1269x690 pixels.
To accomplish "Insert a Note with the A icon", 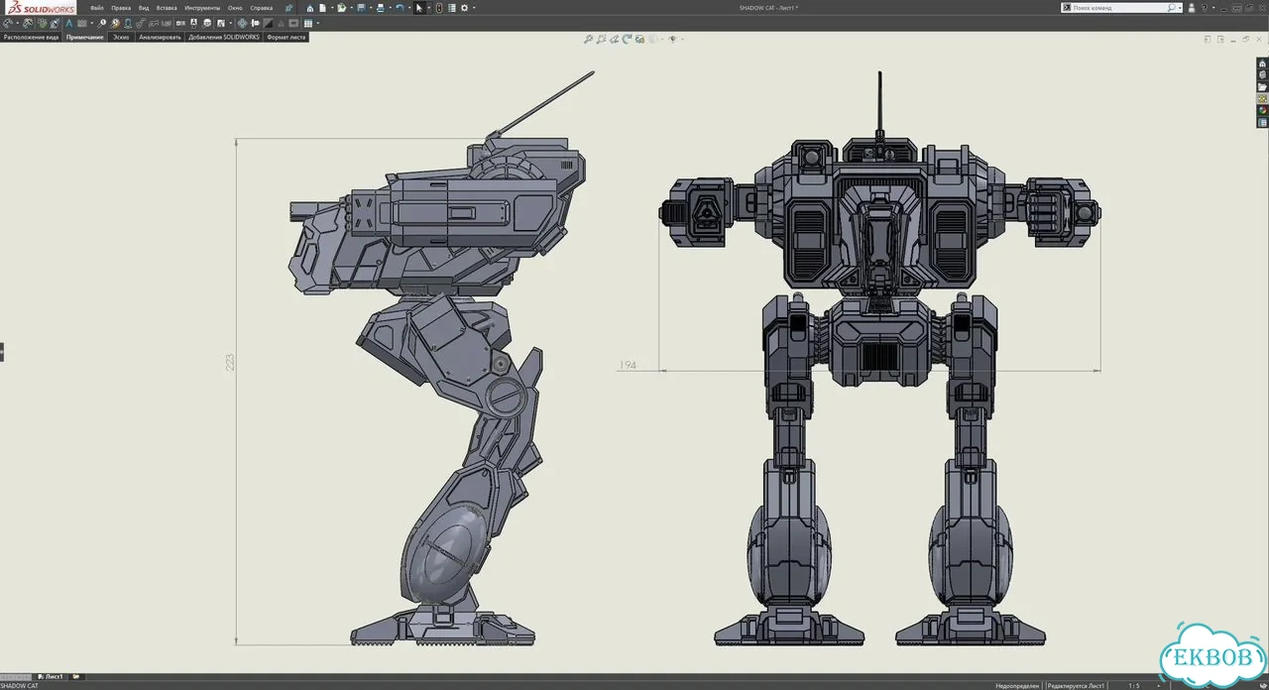I will (x=68, y=23).
